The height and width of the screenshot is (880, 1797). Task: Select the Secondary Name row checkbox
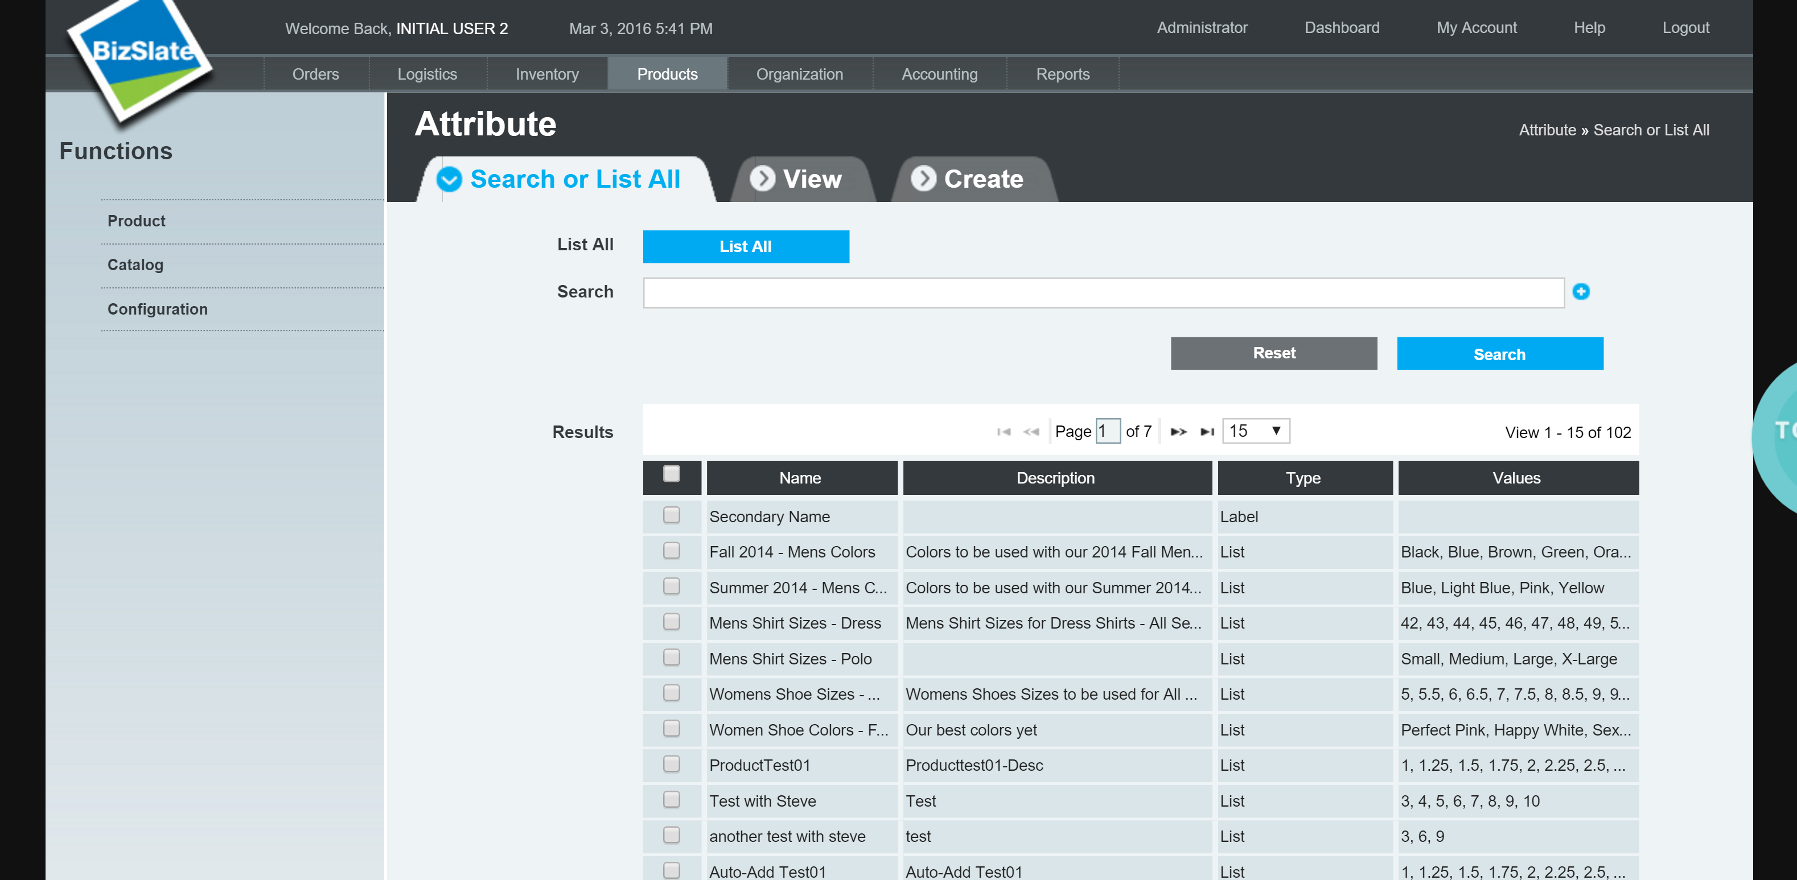671,515
